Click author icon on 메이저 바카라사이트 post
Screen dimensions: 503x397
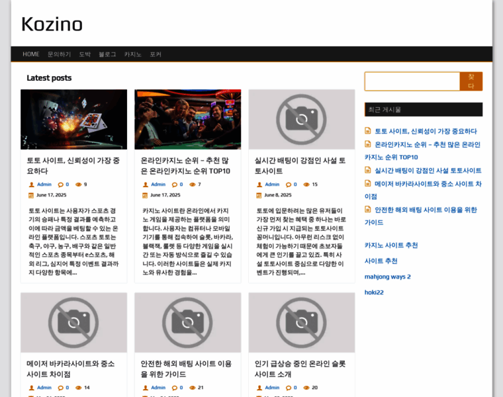click(32, 388)
